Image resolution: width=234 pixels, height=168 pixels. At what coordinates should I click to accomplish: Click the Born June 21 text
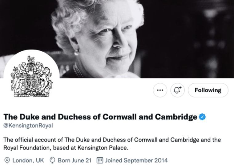[75, 160]
